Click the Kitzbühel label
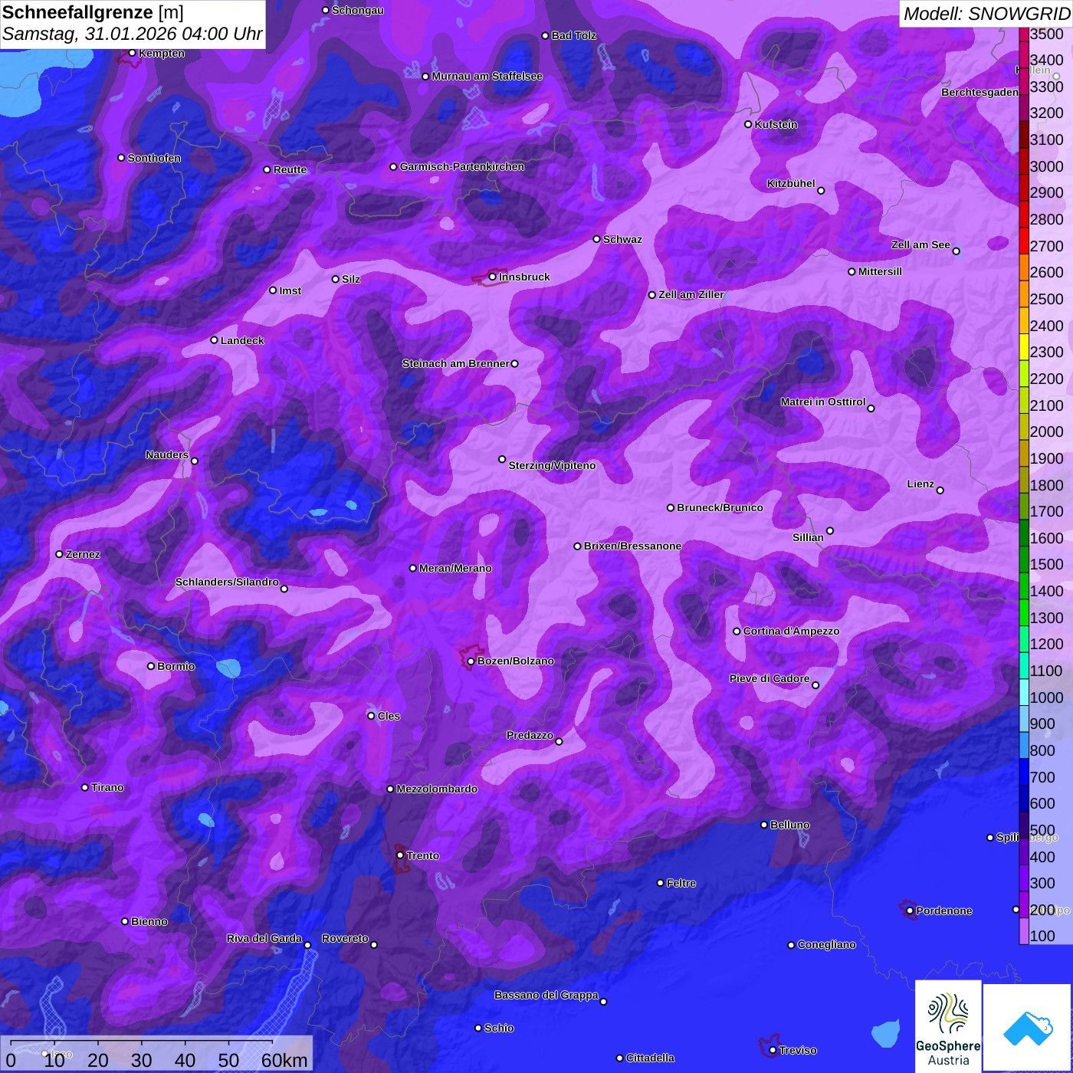The height and width of the screenshot is (1073, 1073). 791,183
